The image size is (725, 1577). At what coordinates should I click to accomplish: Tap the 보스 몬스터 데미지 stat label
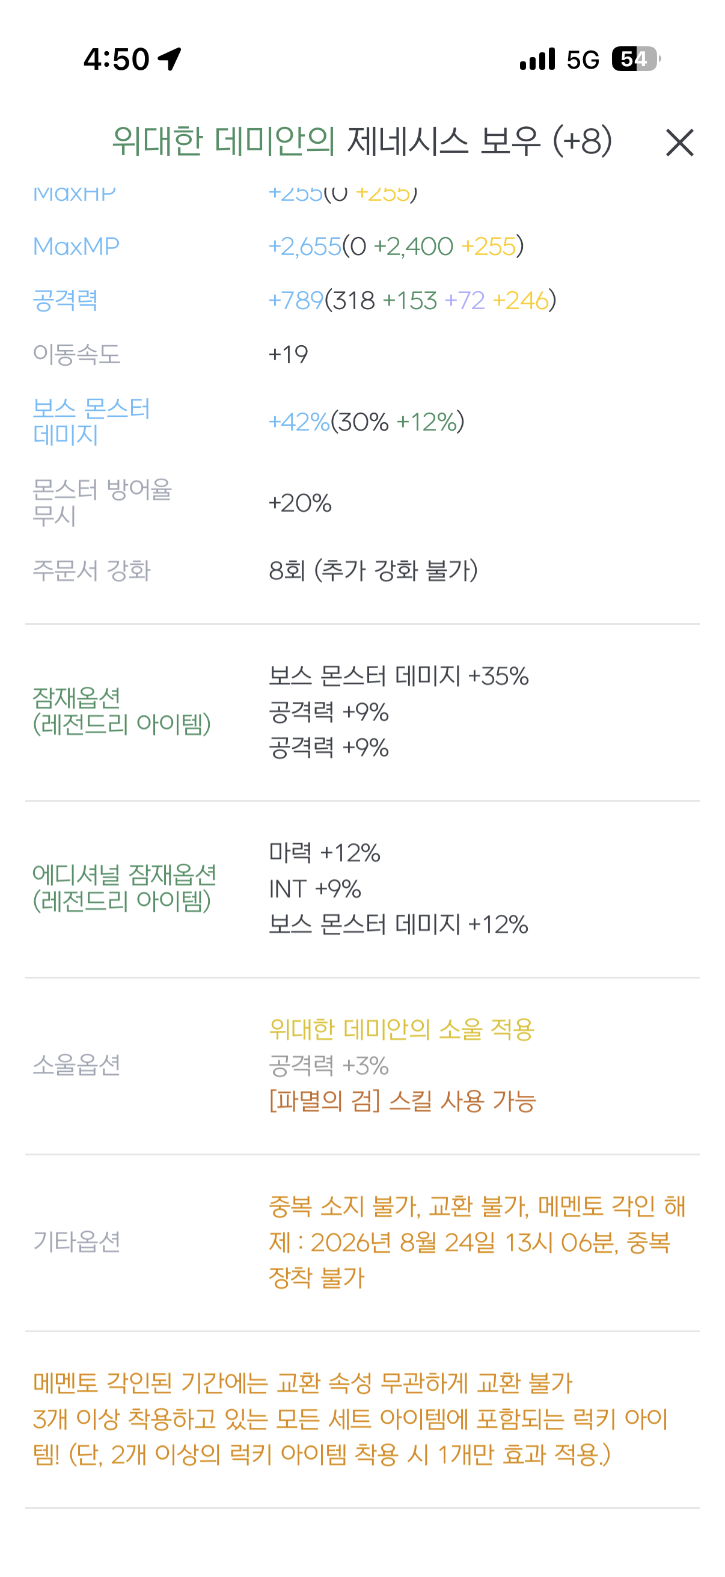tap(91, 421)
